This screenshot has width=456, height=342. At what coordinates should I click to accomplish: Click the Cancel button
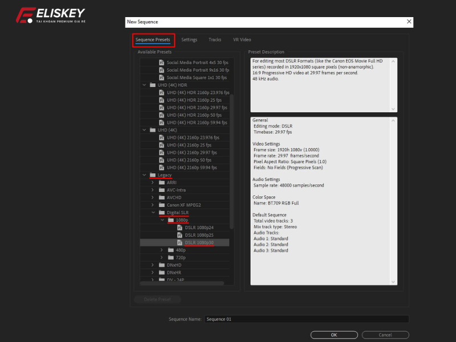pyautogui.click(x=384, y=335)
